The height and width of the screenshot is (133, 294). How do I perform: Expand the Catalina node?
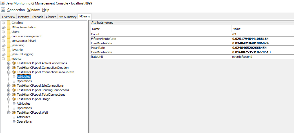[x=3, y=23]
